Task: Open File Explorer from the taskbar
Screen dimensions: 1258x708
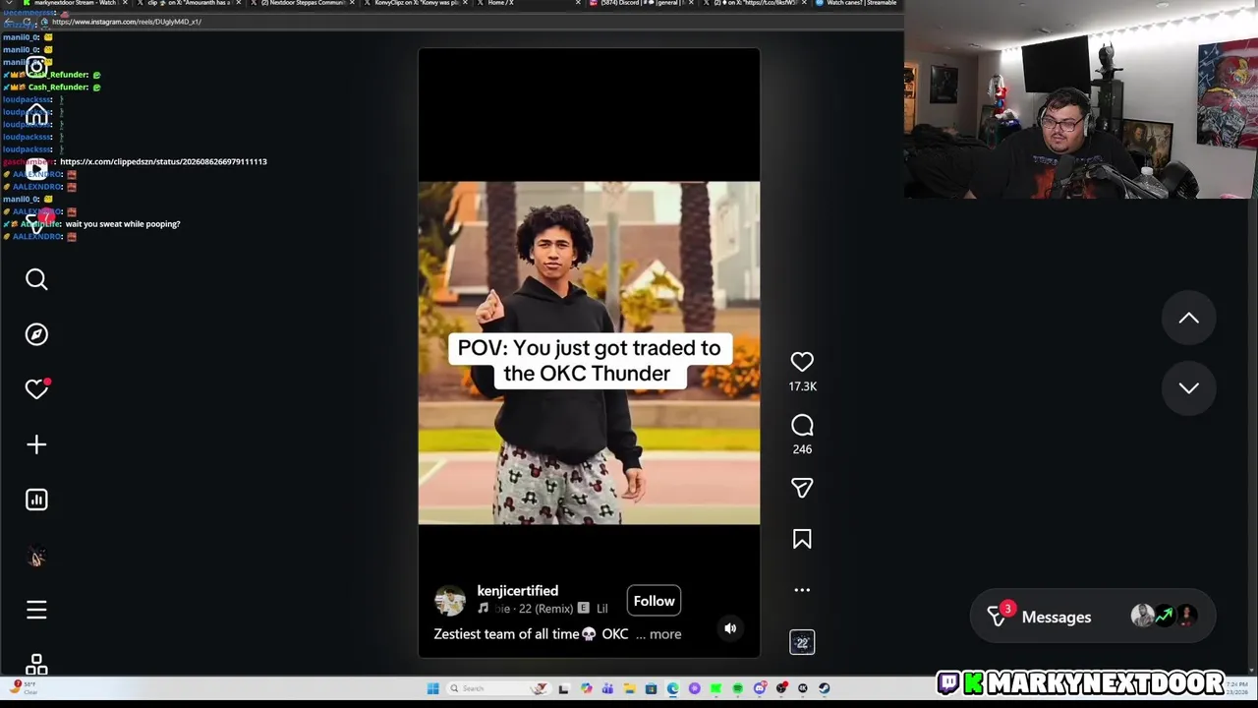Action: 629,688
